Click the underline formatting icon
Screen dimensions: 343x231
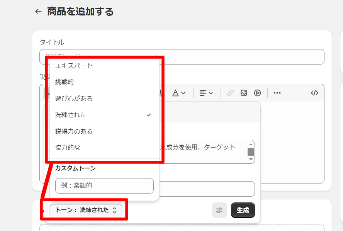pos(162,93)
